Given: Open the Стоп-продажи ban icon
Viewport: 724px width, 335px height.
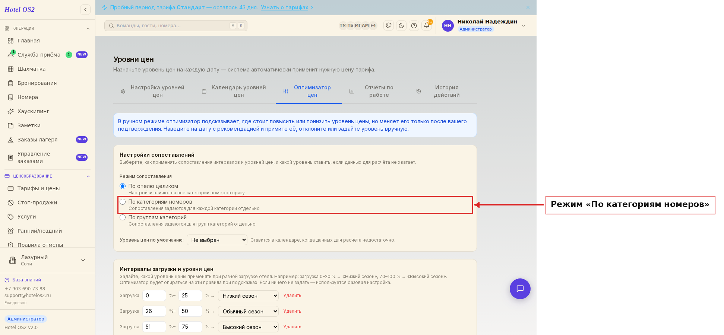Looking at the screenshot, I should coord(10,202).
